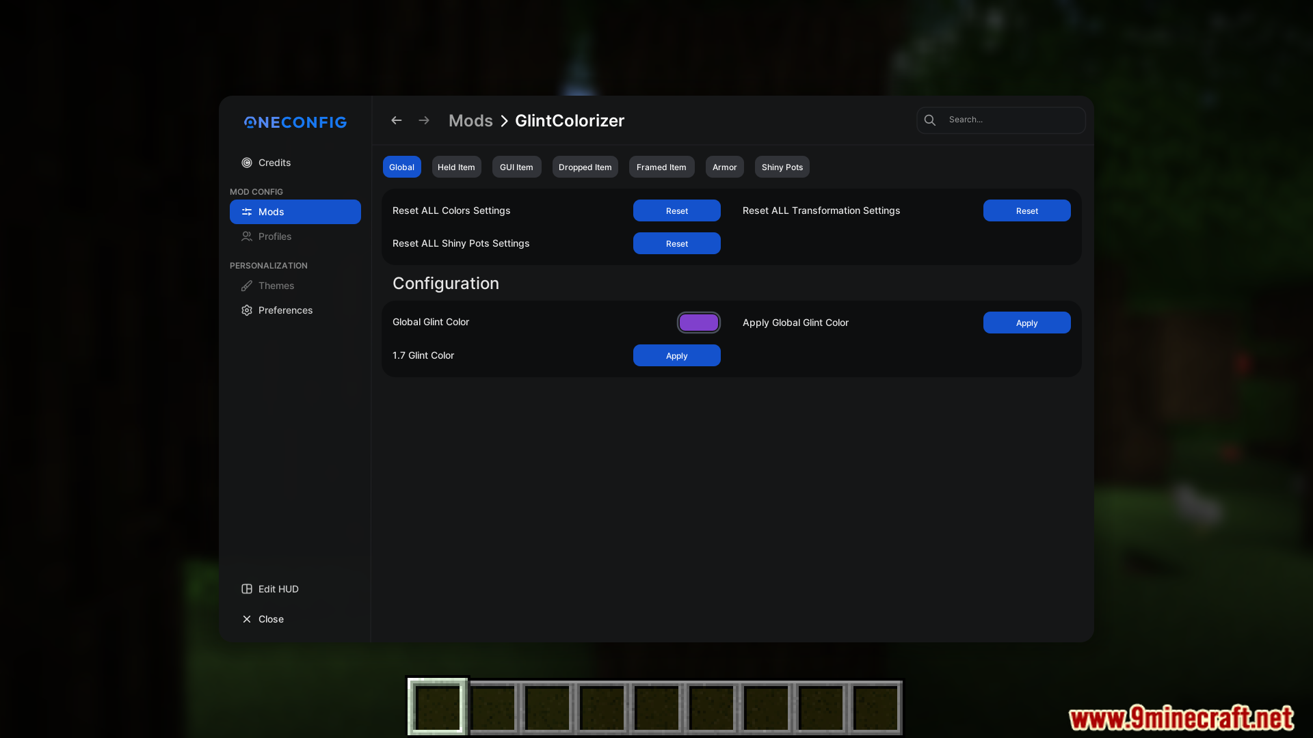This screenshot has width=1313, height=738.
Task: Select last hotbar slot
Action: point(876,707)
